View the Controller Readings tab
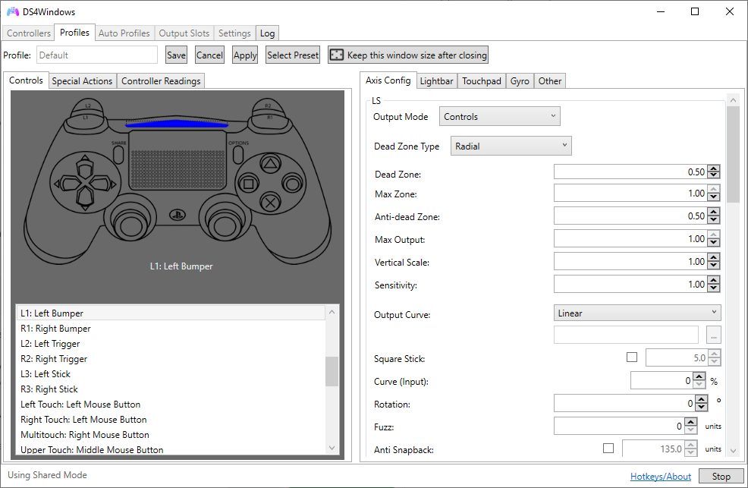 (161, 80)
